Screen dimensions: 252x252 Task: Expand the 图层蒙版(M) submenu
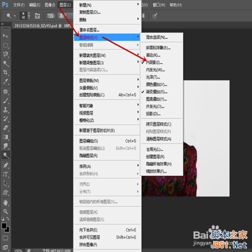[107, 81]
